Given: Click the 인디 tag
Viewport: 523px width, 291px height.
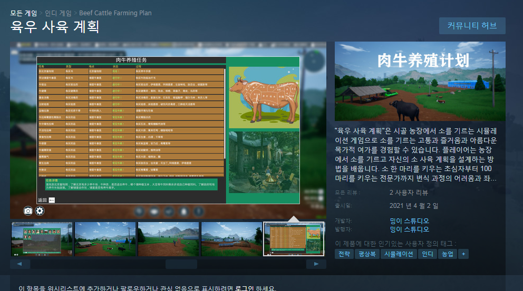Looking at the screenshot, I should 427,254.
